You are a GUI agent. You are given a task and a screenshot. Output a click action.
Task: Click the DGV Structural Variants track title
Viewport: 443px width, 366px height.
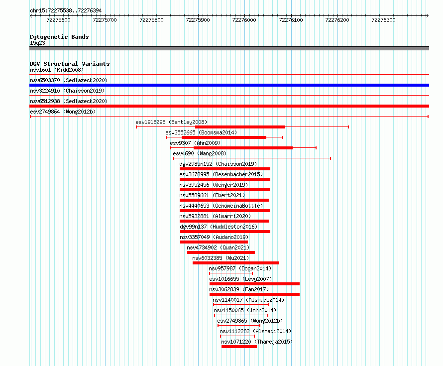point(70,64)
